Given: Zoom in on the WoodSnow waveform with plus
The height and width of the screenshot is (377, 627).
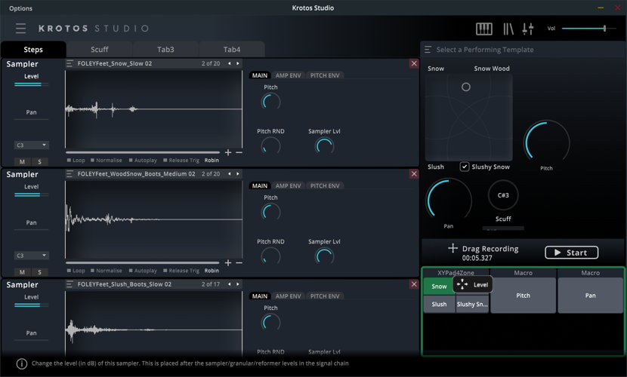Looking at the screenshot, I should pos(228,263).
